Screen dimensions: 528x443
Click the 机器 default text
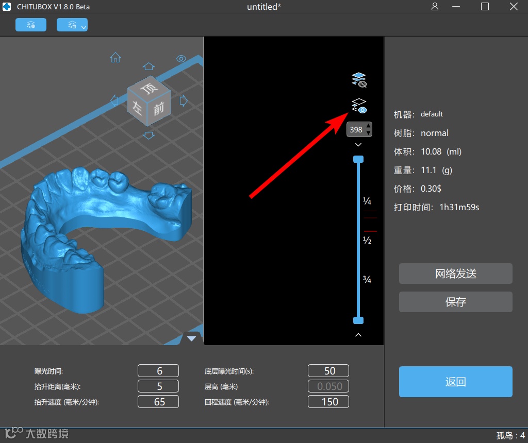point(418,114)
